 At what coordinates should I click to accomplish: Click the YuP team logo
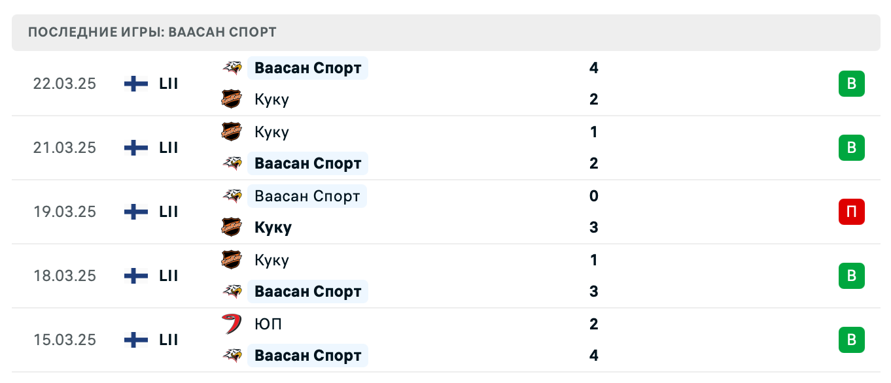click(232, 324)
